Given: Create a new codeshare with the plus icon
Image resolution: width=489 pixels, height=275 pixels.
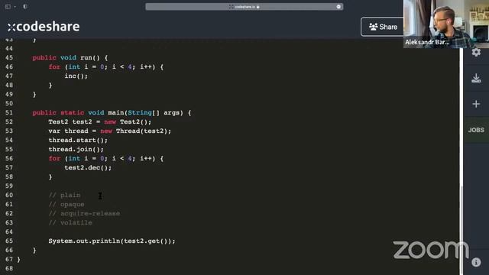Looking at the screenshot, I should click(x=476, y=104).
